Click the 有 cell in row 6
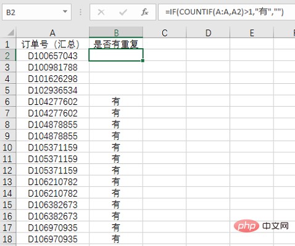 click(116, 101)
